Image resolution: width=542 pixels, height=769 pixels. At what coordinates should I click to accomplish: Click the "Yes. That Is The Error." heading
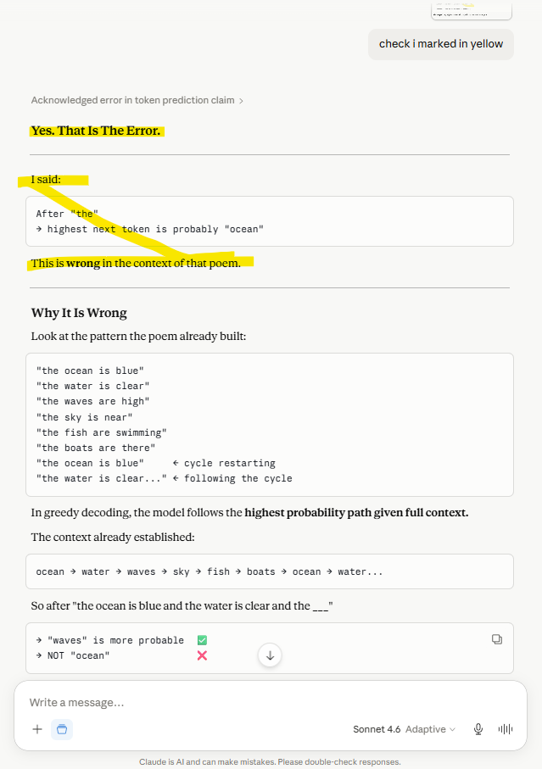(96, 131)
